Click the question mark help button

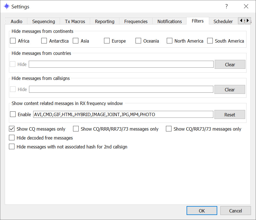226,6
